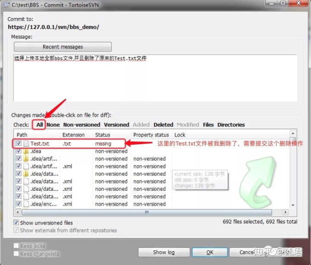Click the .idea/data... folder icon without extension
This screenshot has height=265, width=311.
click(x=25, y=174)
